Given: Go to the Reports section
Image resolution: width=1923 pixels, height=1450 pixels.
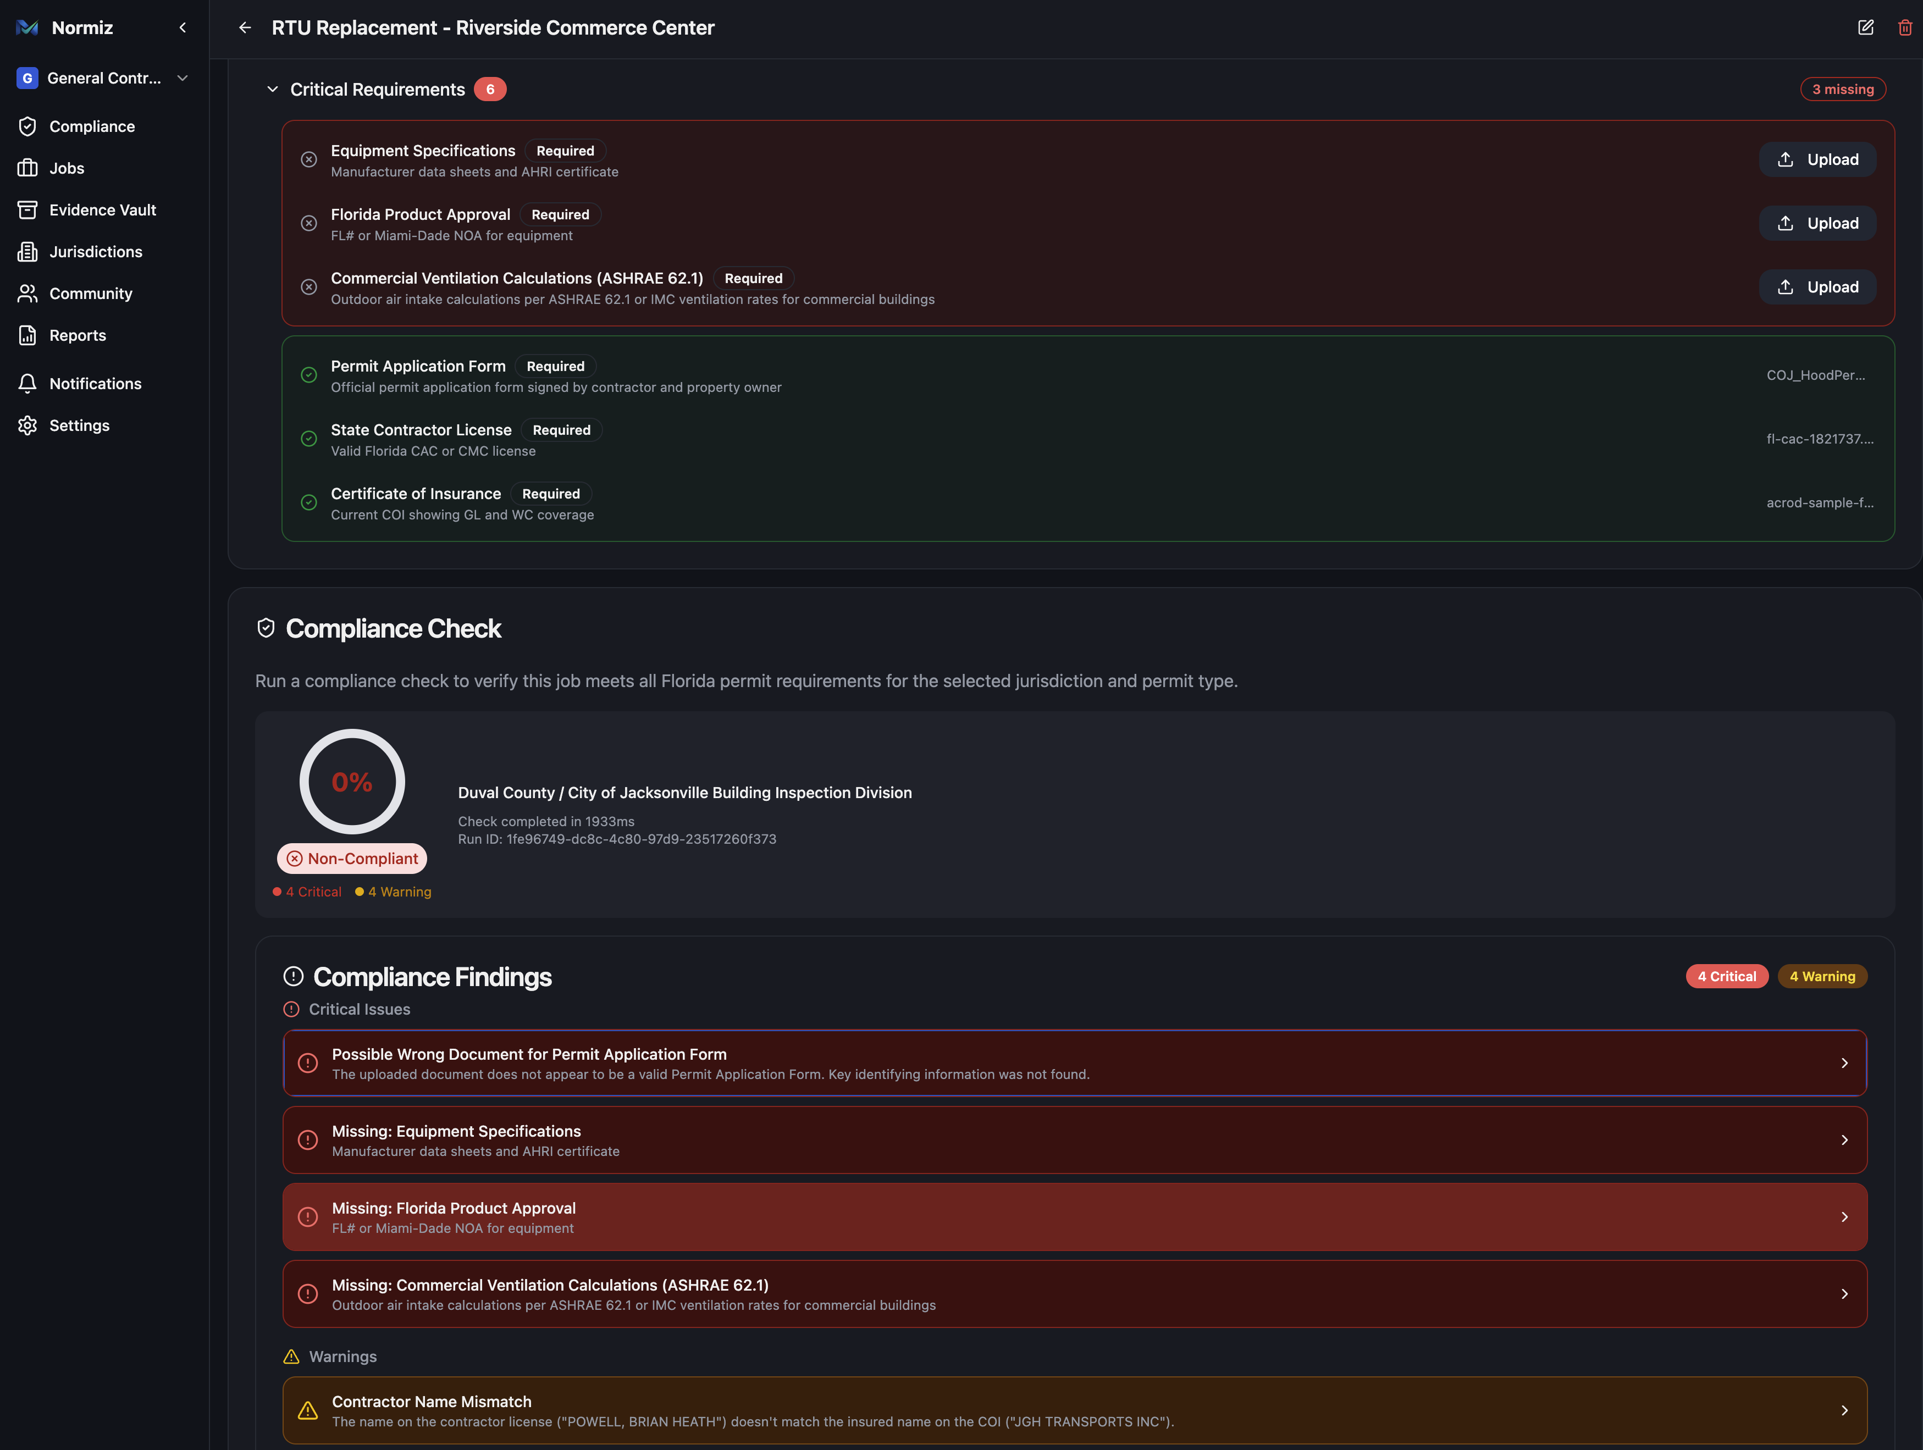Looking at the screenshot, I should tap(78, 335).
